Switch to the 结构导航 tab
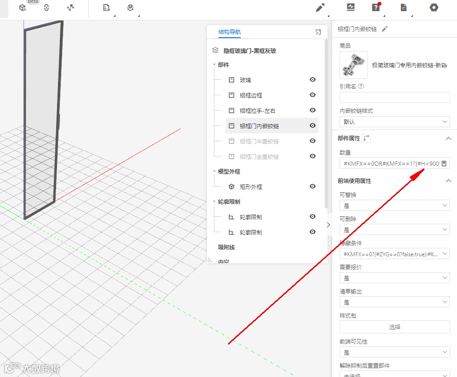The height and width of the screenshot is (377, 457). 230,32
